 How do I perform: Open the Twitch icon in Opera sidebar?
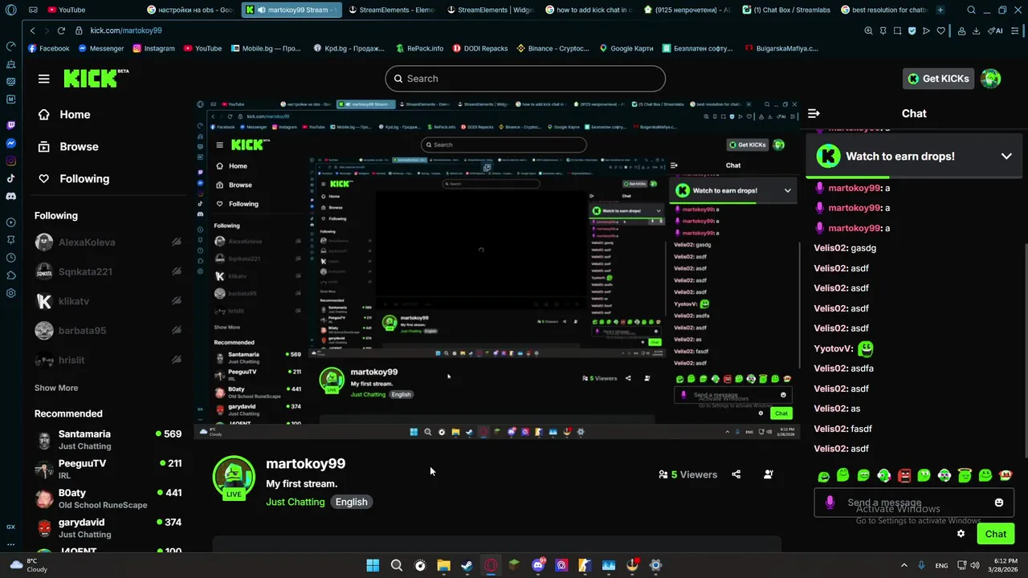10,125
